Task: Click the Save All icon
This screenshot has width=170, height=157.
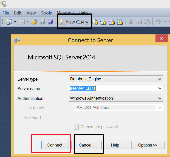Action: (x=51, y=22)
